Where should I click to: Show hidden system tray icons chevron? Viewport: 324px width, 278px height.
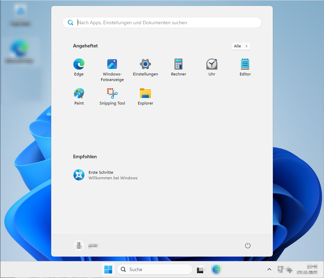269,269
